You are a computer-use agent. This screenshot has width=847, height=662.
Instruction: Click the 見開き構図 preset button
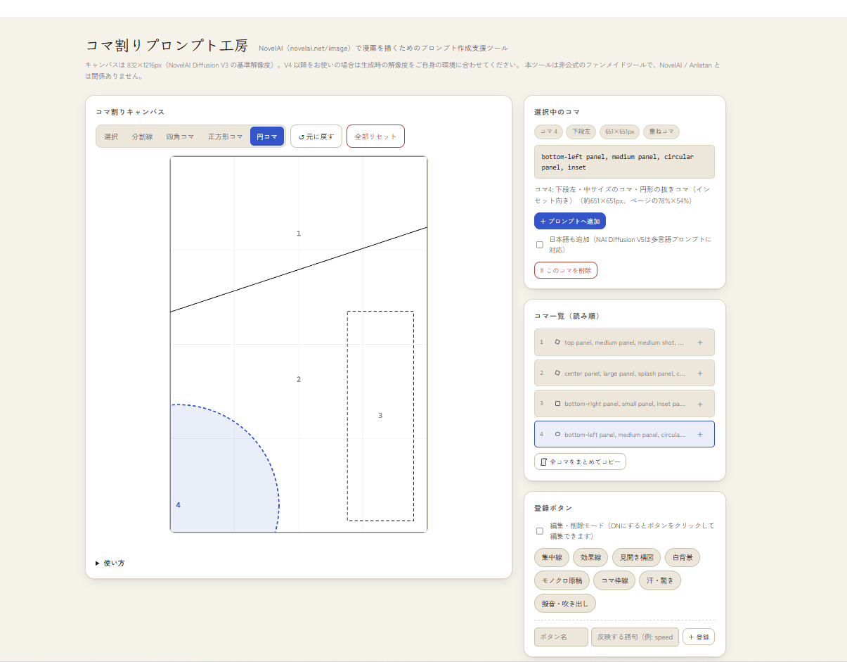coord(636,558)
